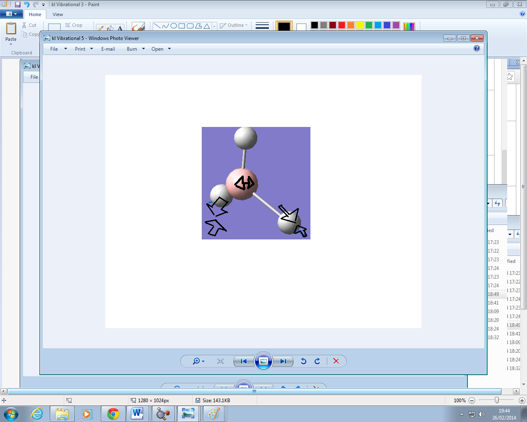The width and height of the screenshot is (527, 422).
Task: Open the Brushes tool
Action: coord(138,27)
